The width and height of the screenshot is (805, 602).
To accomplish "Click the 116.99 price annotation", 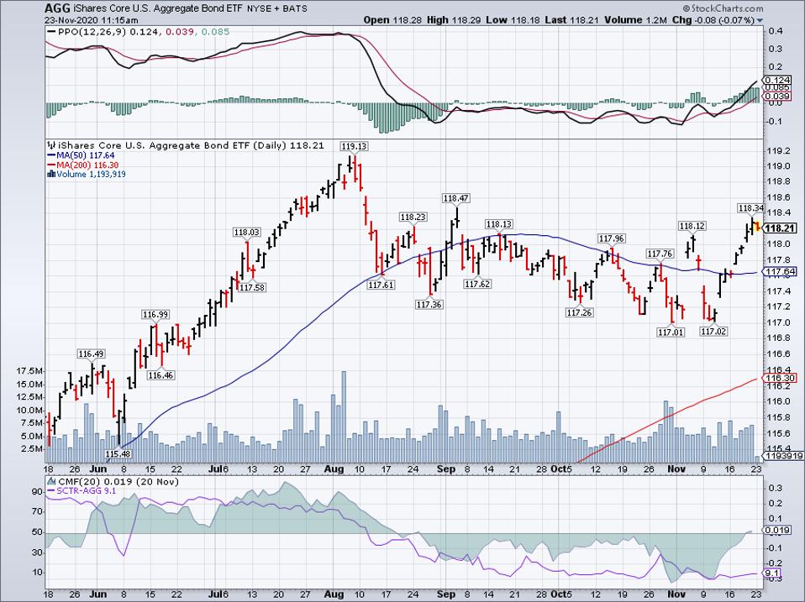I will click(x=155, y=315).
